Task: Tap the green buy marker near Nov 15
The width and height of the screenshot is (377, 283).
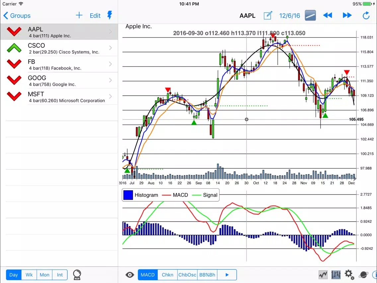Action: click(325, 116)
